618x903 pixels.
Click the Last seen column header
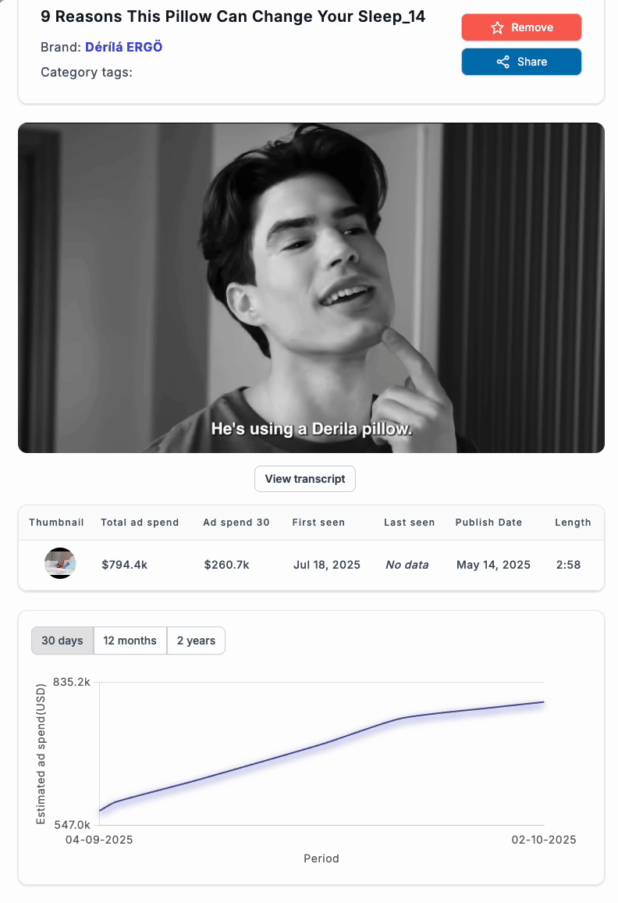409,523
